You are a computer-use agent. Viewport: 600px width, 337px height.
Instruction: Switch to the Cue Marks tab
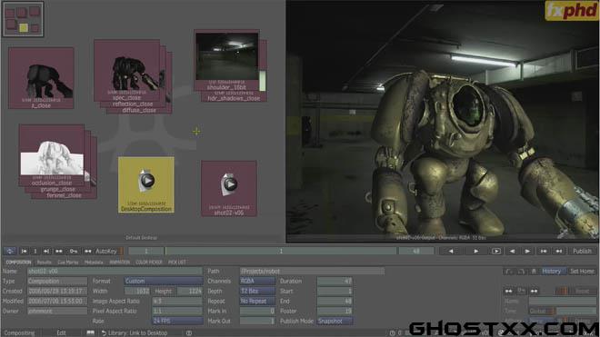click(x=68, y=263)
